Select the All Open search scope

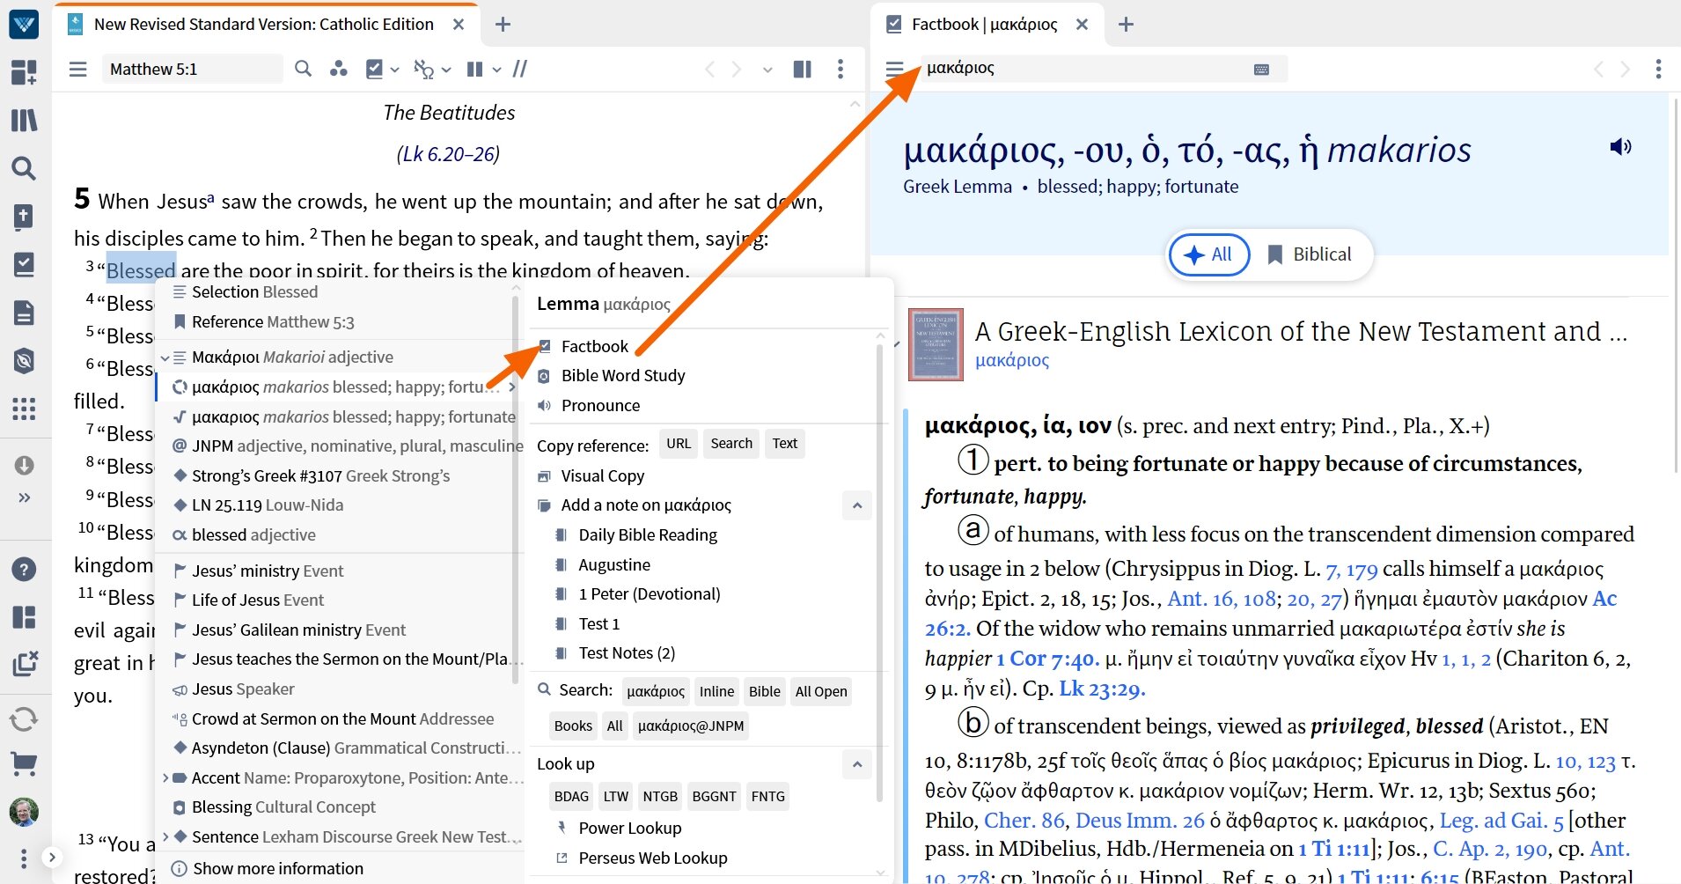(821, 692)
